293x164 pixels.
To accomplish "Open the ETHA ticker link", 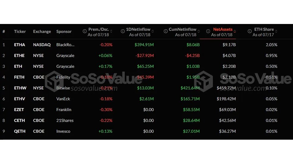I will coord(19,45).
